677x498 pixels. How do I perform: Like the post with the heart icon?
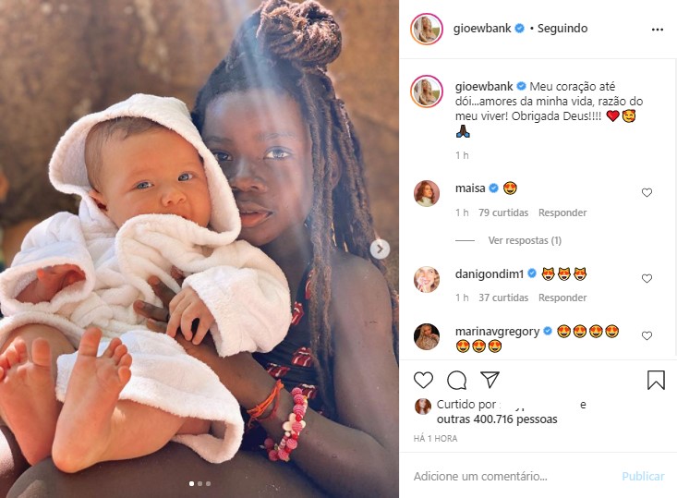(x=423, y=380)
